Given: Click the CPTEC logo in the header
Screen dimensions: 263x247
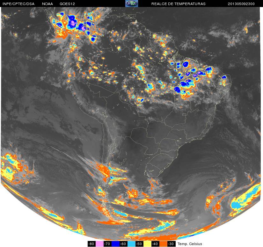Looking at the screenshot, I should (x=132, y=4).
